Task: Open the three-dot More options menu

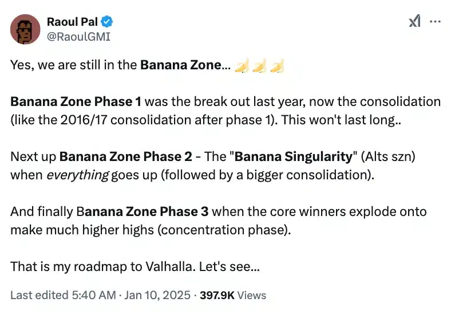Action: [435, 22]
